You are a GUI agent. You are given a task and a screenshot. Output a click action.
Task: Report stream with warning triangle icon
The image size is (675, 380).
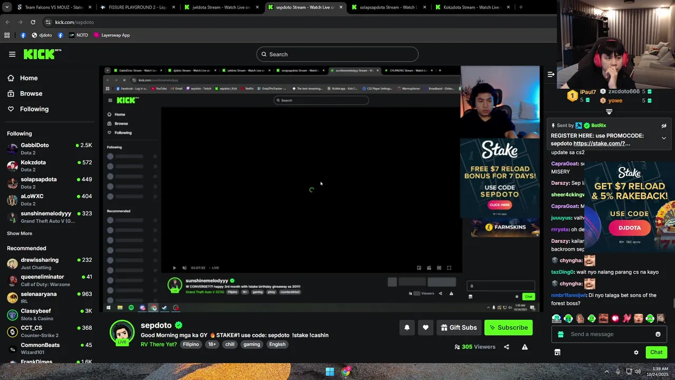525,347
